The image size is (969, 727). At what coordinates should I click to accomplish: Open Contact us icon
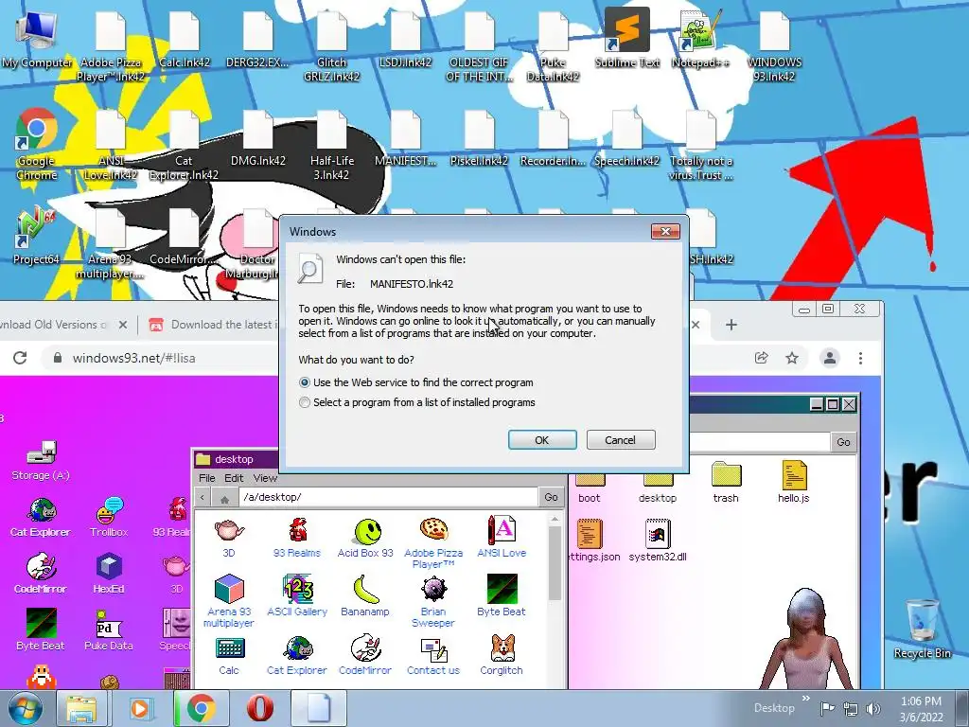point(433,657)
